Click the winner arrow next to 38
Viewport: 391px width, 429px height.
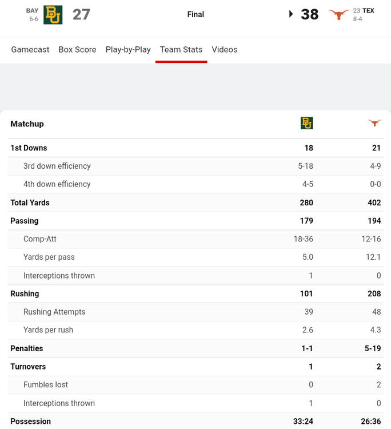pyautogui.click(x=291, y=14)
